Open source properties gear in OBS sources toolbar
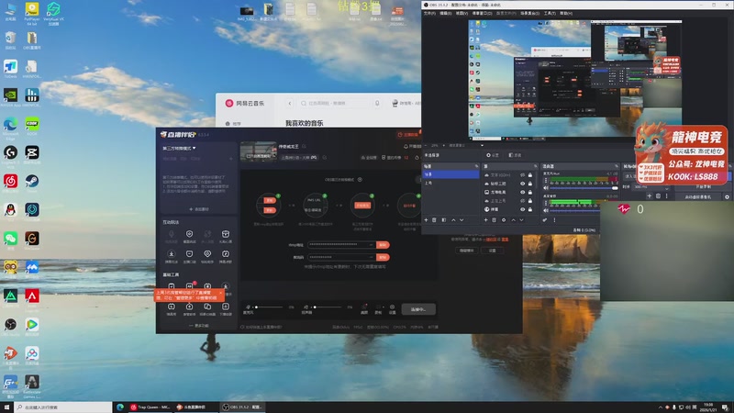 point(504,220)
